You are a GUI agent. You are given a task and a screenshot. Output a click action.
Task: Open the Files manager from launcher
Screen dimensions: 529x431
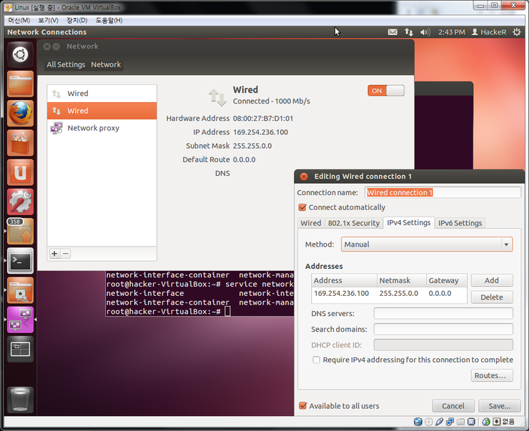(x=20, y=84)
